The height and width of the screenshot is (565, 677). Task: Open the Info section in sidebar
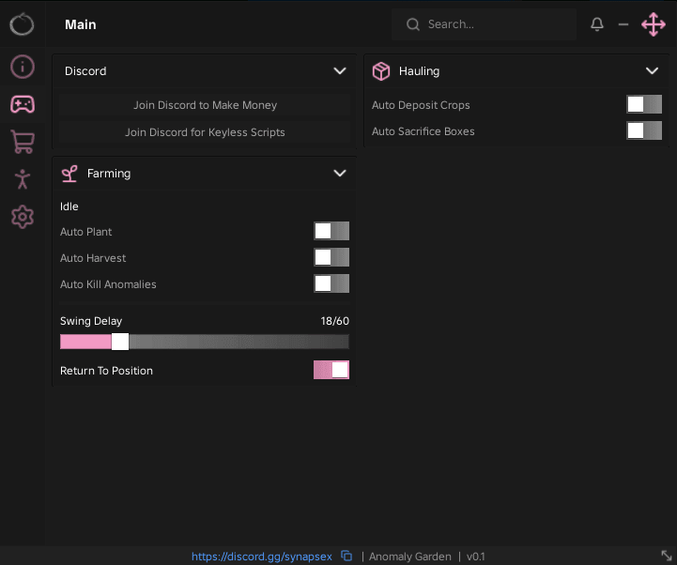23,67
